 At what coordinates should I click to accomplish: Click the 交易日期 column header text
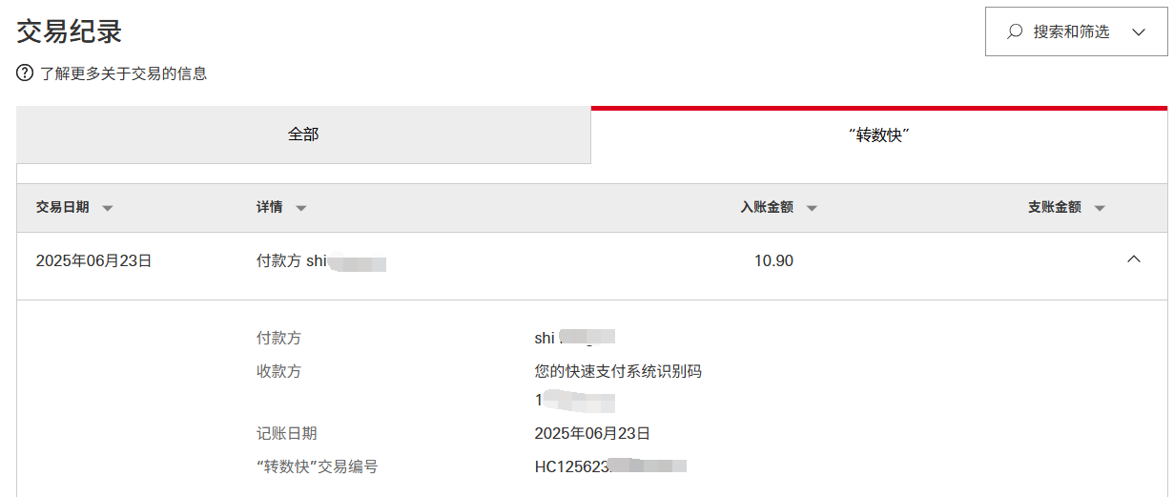pyautogui.click(x=63, y=207)
